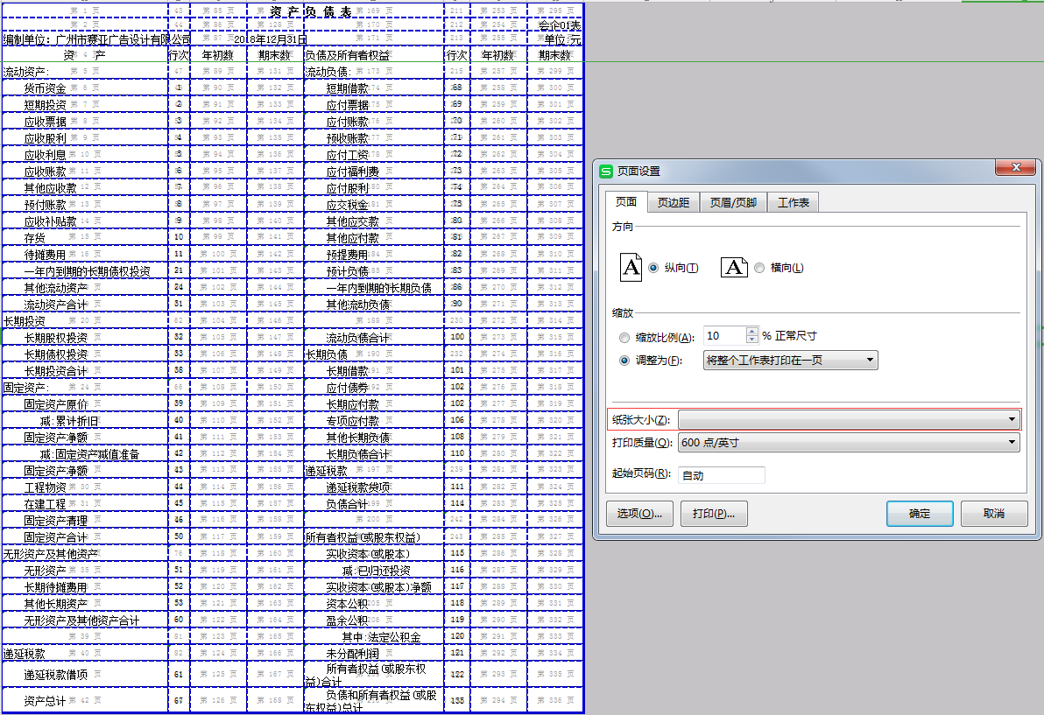Select the 横向 landscape radio button

coord(758,268)
